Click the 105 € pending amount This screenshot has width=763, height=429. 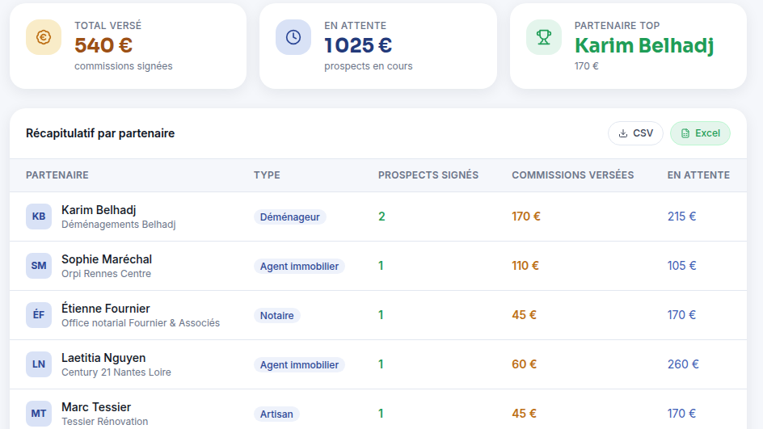pos(681,266)
